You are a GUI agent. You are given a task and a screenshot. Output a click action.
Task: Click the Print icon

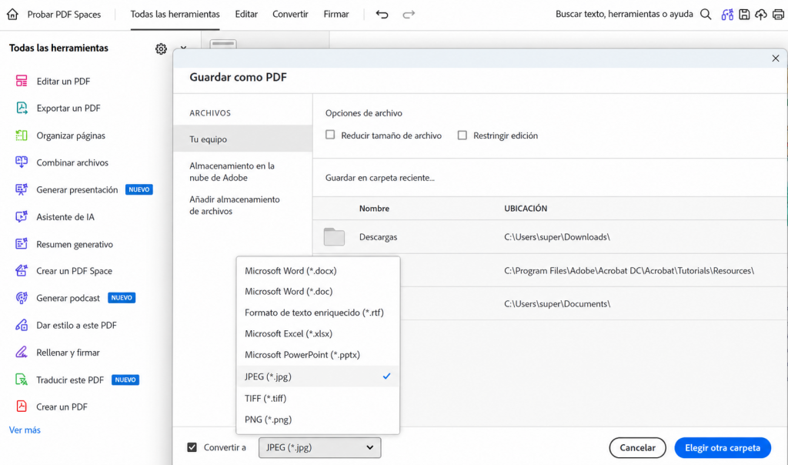click(x=778, y=14)
